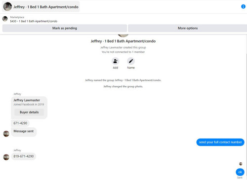247x180 pixels.
Task: Click Jeffrey Lawmaster created this group text
Action: [123, 47]
